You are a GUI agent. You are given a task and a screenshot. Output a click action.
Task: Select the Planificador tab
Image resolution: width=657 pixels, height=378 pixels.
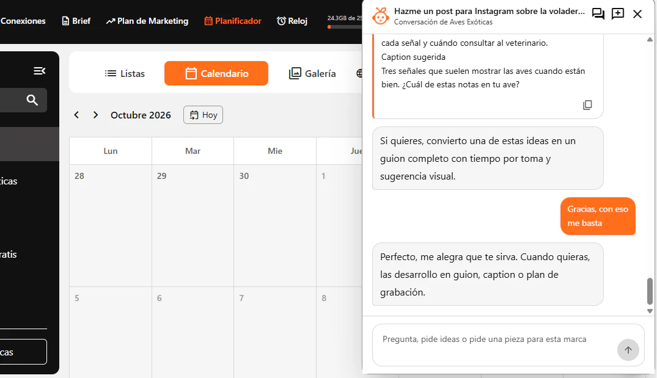[x=233, y=21]
